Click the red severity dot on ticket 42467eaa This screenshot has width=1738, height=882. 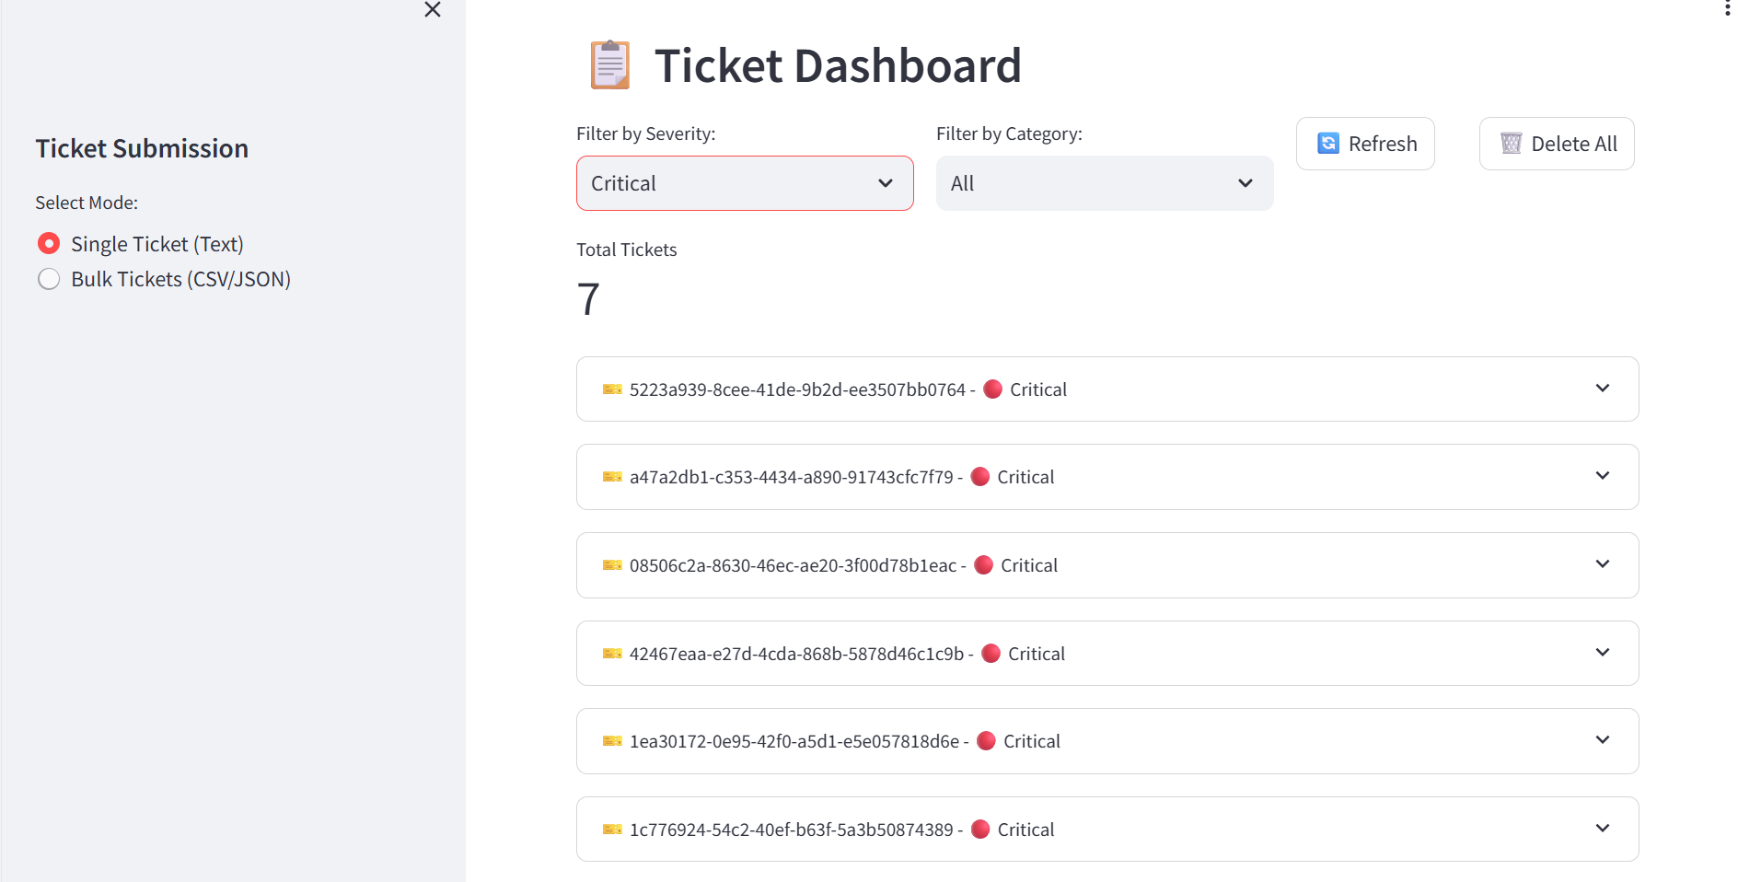(x=991, y=654)
